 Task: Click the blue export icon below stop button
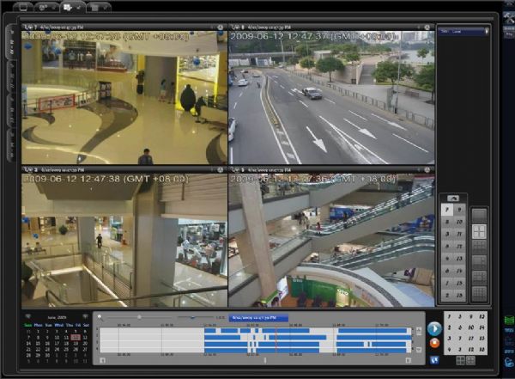tap(433, 358)
